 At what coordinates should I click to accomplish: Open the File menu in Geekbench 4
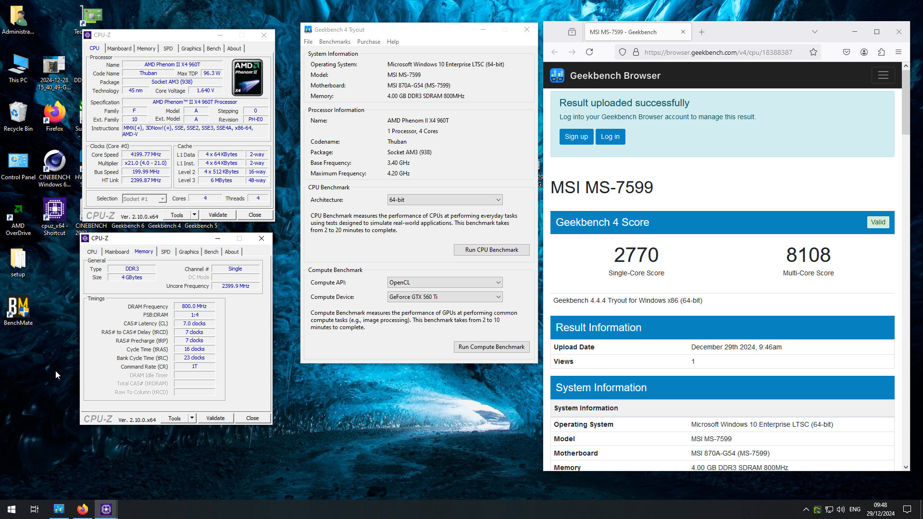[x=308, y=42]
